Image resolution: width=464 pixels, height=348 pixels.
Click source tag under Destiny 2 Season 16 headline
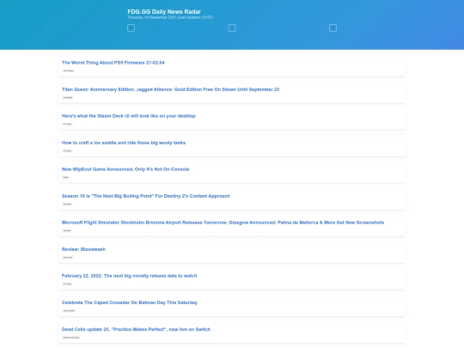[68, 204]
